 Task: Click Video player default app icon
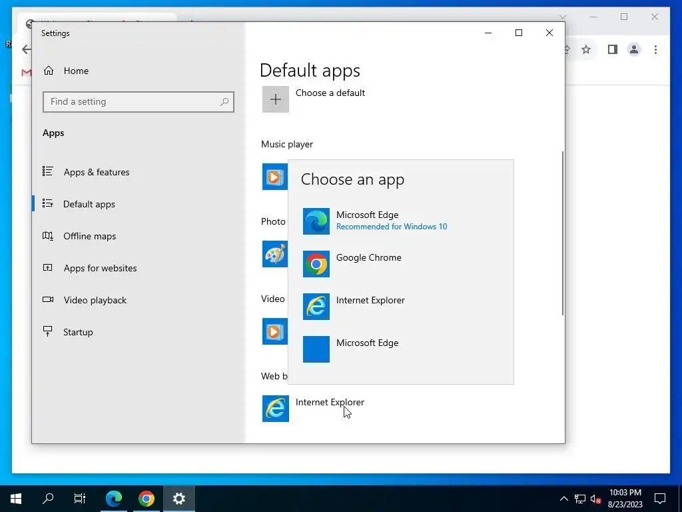pyautogui.click(x=274, y=331)
